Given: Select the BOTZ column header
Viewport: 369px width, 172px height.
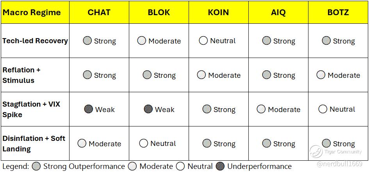Looking at the screenshot, I should (338, 12).
